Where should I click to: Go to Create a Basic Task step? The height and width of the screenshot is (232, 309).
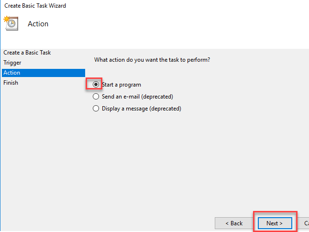coord(27,53)
